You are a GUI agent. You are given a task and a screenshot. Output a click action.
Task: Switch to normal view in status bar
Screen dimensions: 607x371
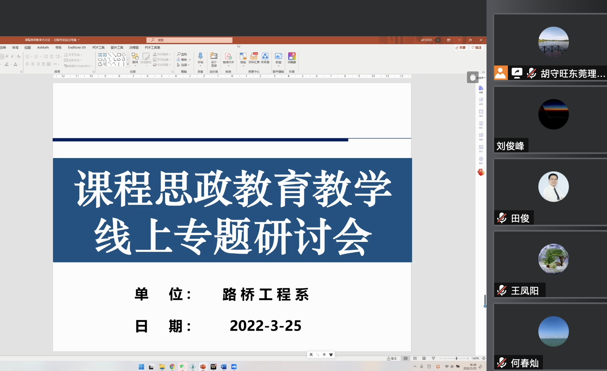pos(405,358)
